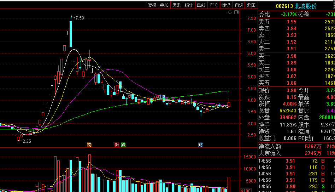This screenshot has height=192, width=335.
Task: Click the 2.25 low price label
Action: pos(27,141)
